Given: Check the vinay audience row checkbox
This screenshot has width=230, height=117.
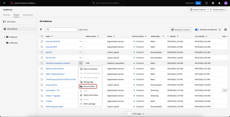Looking at the screenshot, I should pos(42,85).
